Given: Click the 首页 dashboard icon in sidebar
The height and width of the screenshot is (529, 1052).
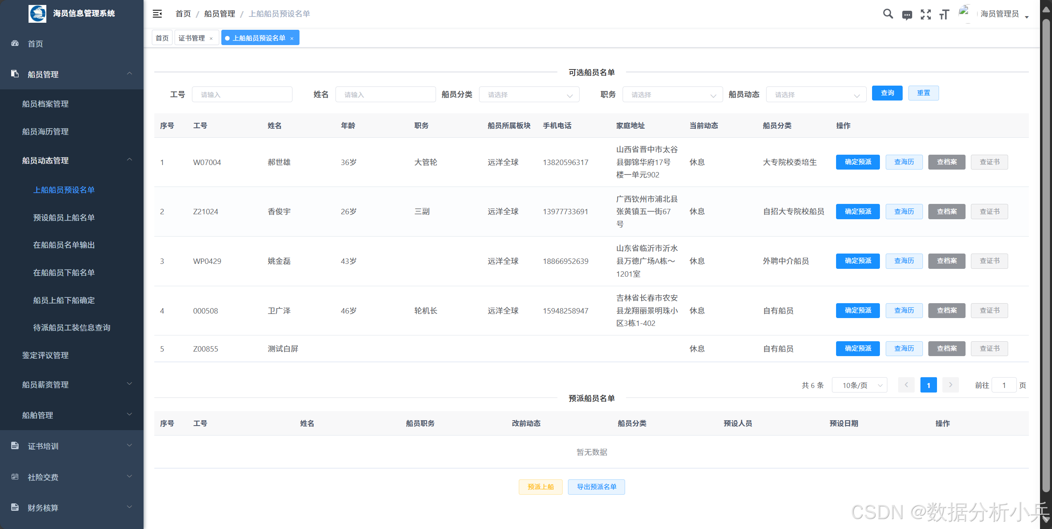Looking at the screenshot, I should [x=15, y=43].
